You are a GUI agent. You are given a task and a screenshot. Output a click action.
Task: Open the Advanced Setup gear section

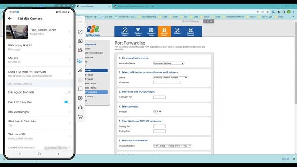(151, 32)
